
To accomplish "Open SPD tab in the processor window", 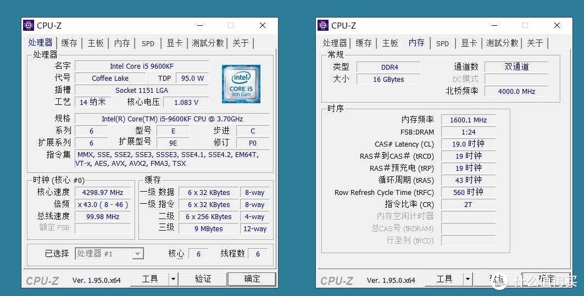I will [148, 43].
